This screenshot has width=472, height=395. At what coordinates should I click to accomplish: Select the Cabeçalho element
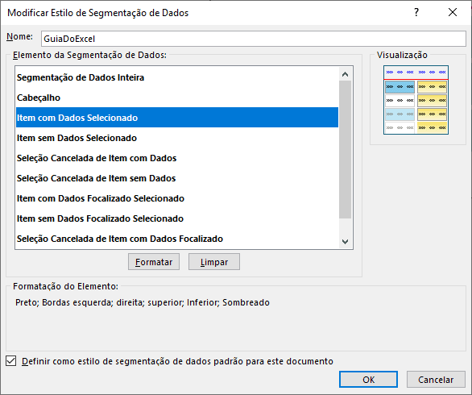(x=177, y=98)
